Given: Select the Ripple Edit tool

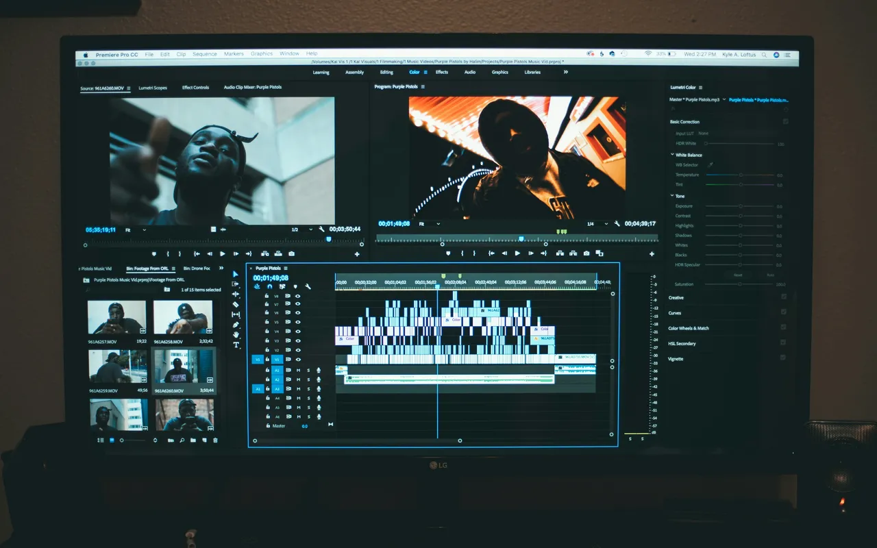Looking at the screenshot, I should pyautogui.click(x=236, y=295).
